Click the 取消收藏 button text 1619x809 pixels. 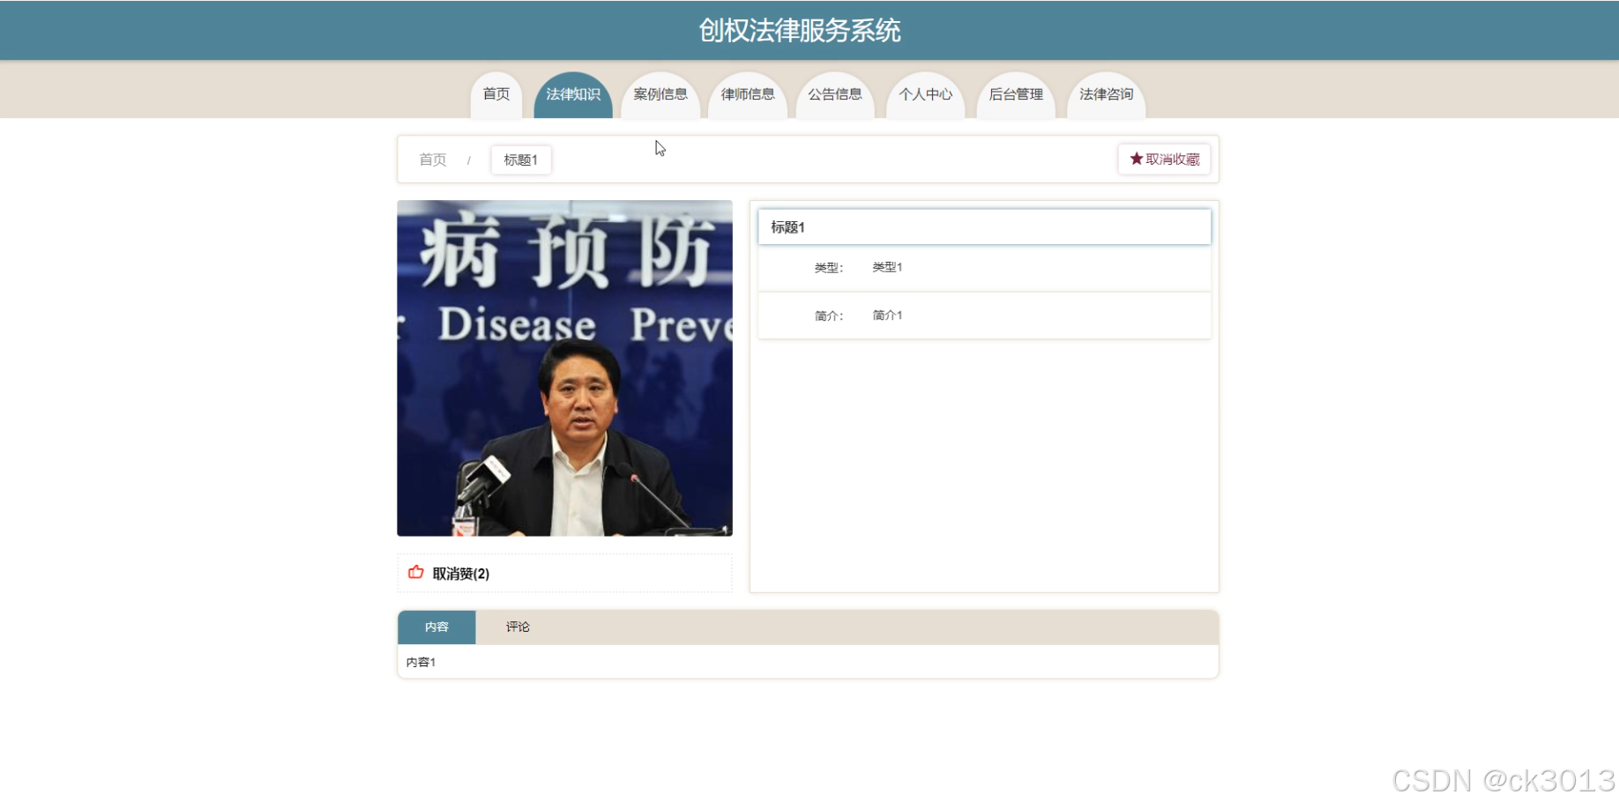1173,160
